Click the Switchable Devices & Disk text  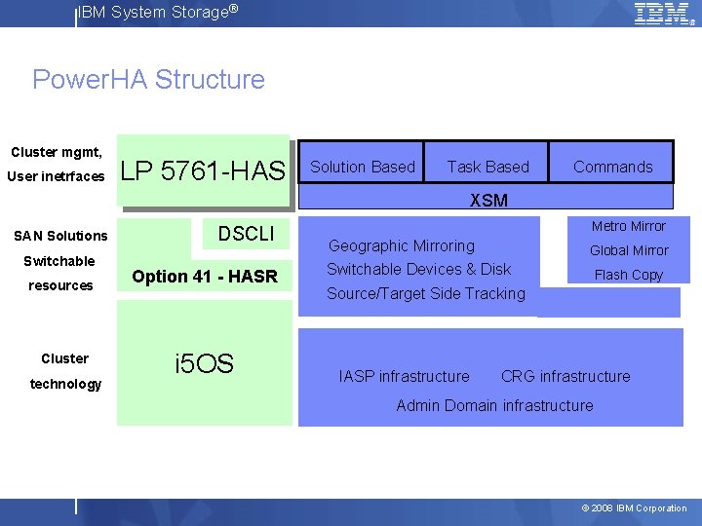[418, 269]
